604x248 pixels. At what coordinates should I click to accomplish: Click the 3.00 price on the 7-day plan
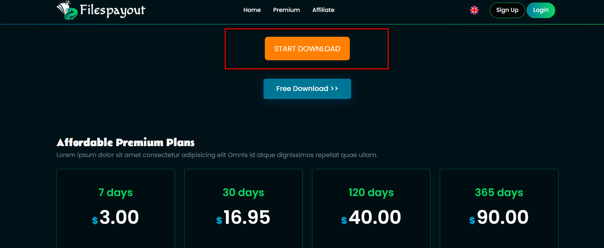(x=119, y=217)
